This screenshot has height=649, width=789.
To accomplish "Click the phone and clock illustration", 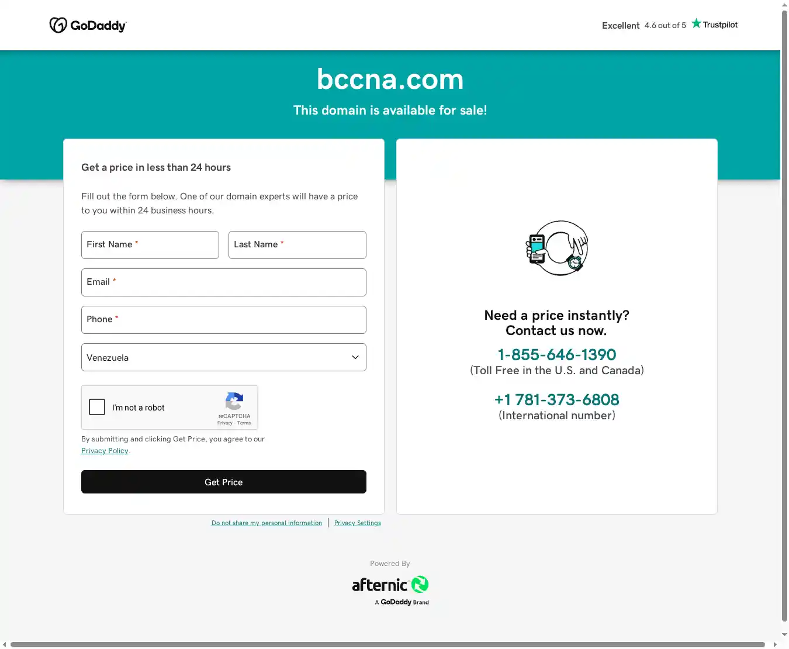I will point(557,248).
